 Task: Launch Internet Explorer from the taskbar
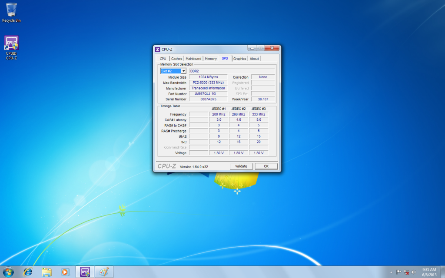[x=28, y=272]
